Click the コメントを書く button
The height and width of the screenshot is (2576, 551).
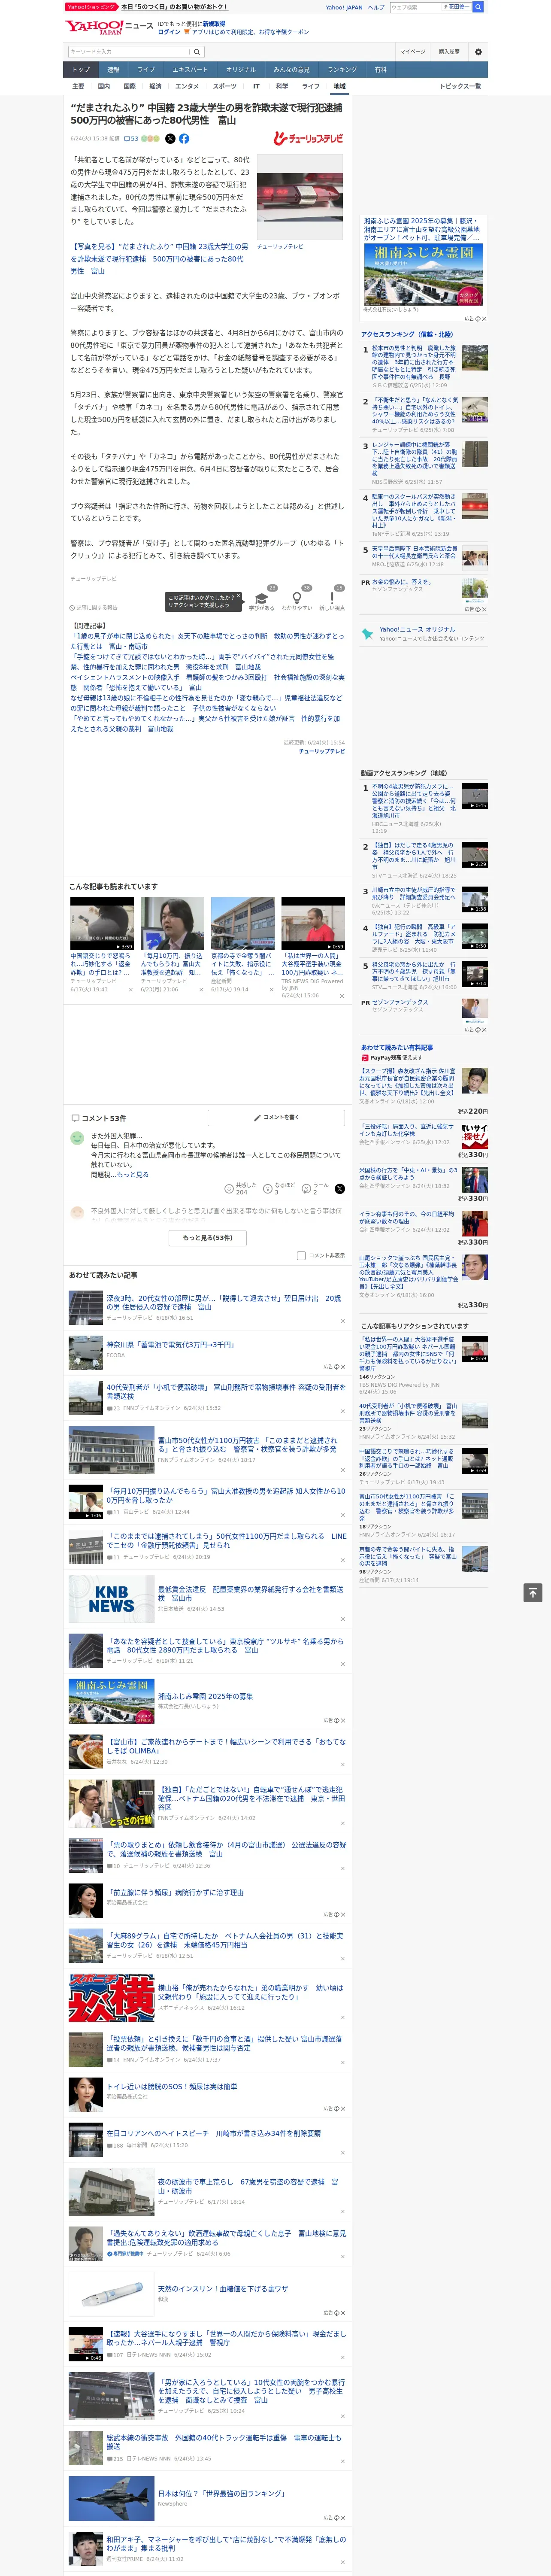(276, 1117)
